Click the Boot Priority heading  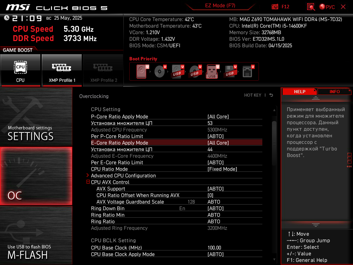click(143, 59)
